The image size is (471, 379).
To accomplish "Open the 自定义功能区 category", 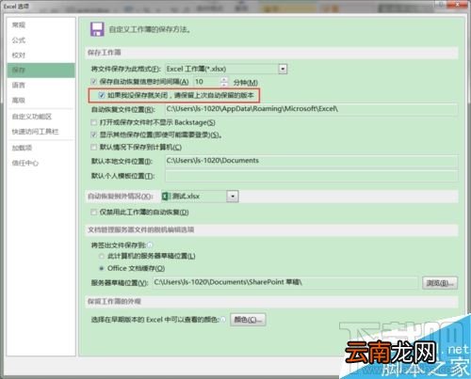I will coord(32,117).
